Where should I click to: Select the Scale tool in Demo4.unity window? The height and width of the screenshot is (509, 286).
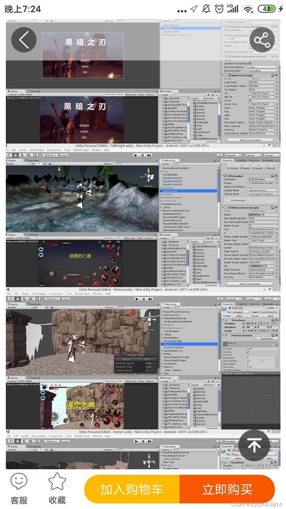click(30, 299)
